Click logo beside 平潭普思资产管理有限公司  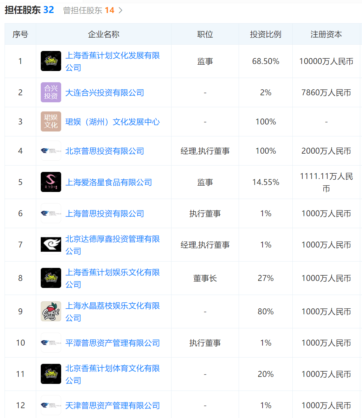(x=51, y=343)
